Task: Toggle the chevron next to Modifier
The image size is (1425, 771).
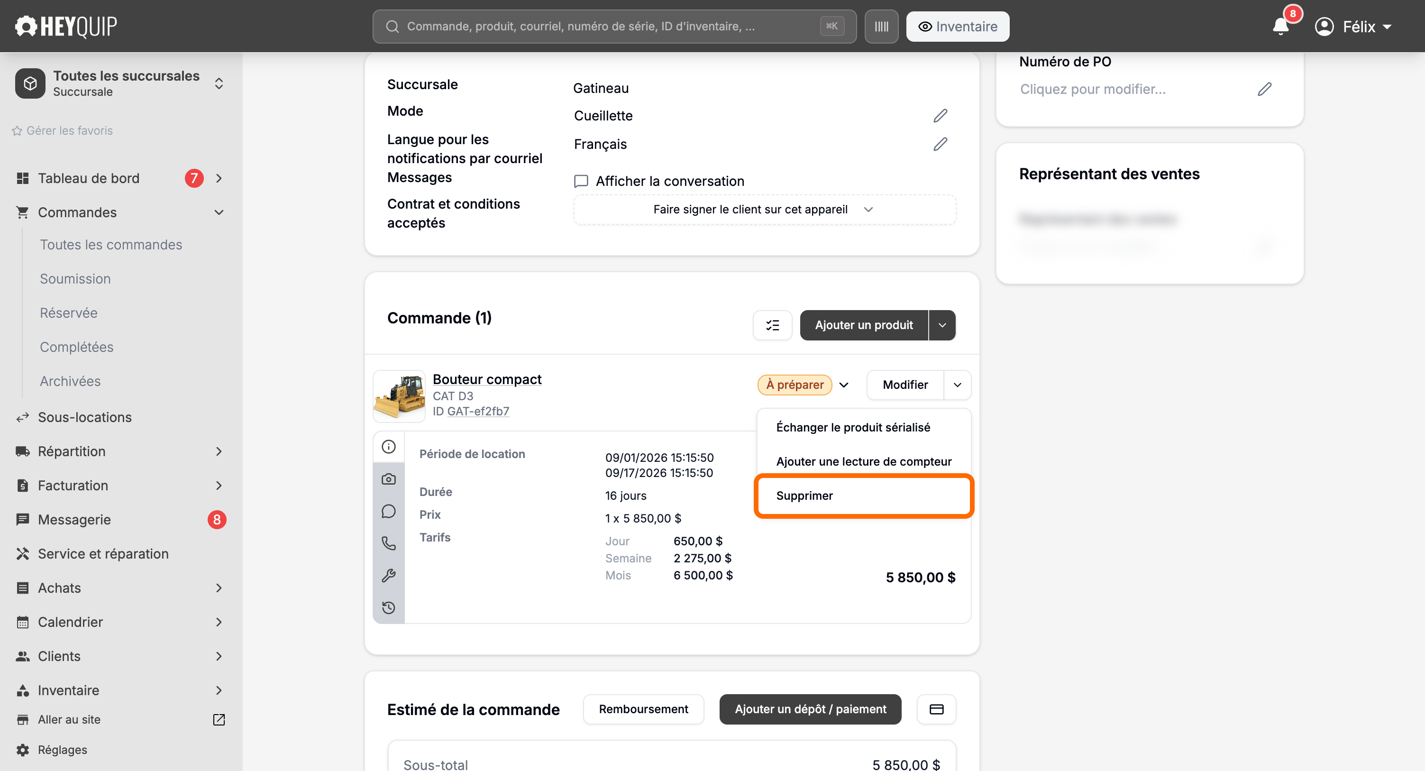Action: (x=958, y=385)
